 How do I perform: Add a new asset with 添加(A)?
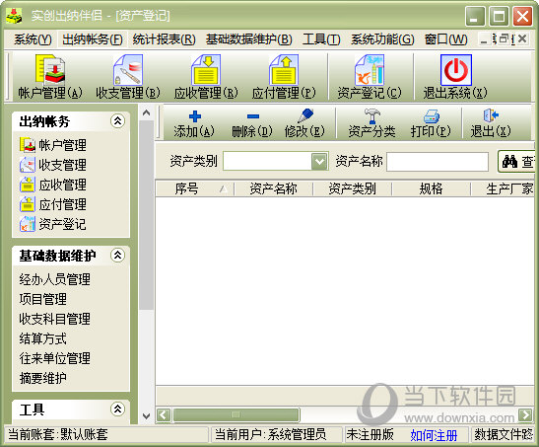194,123
